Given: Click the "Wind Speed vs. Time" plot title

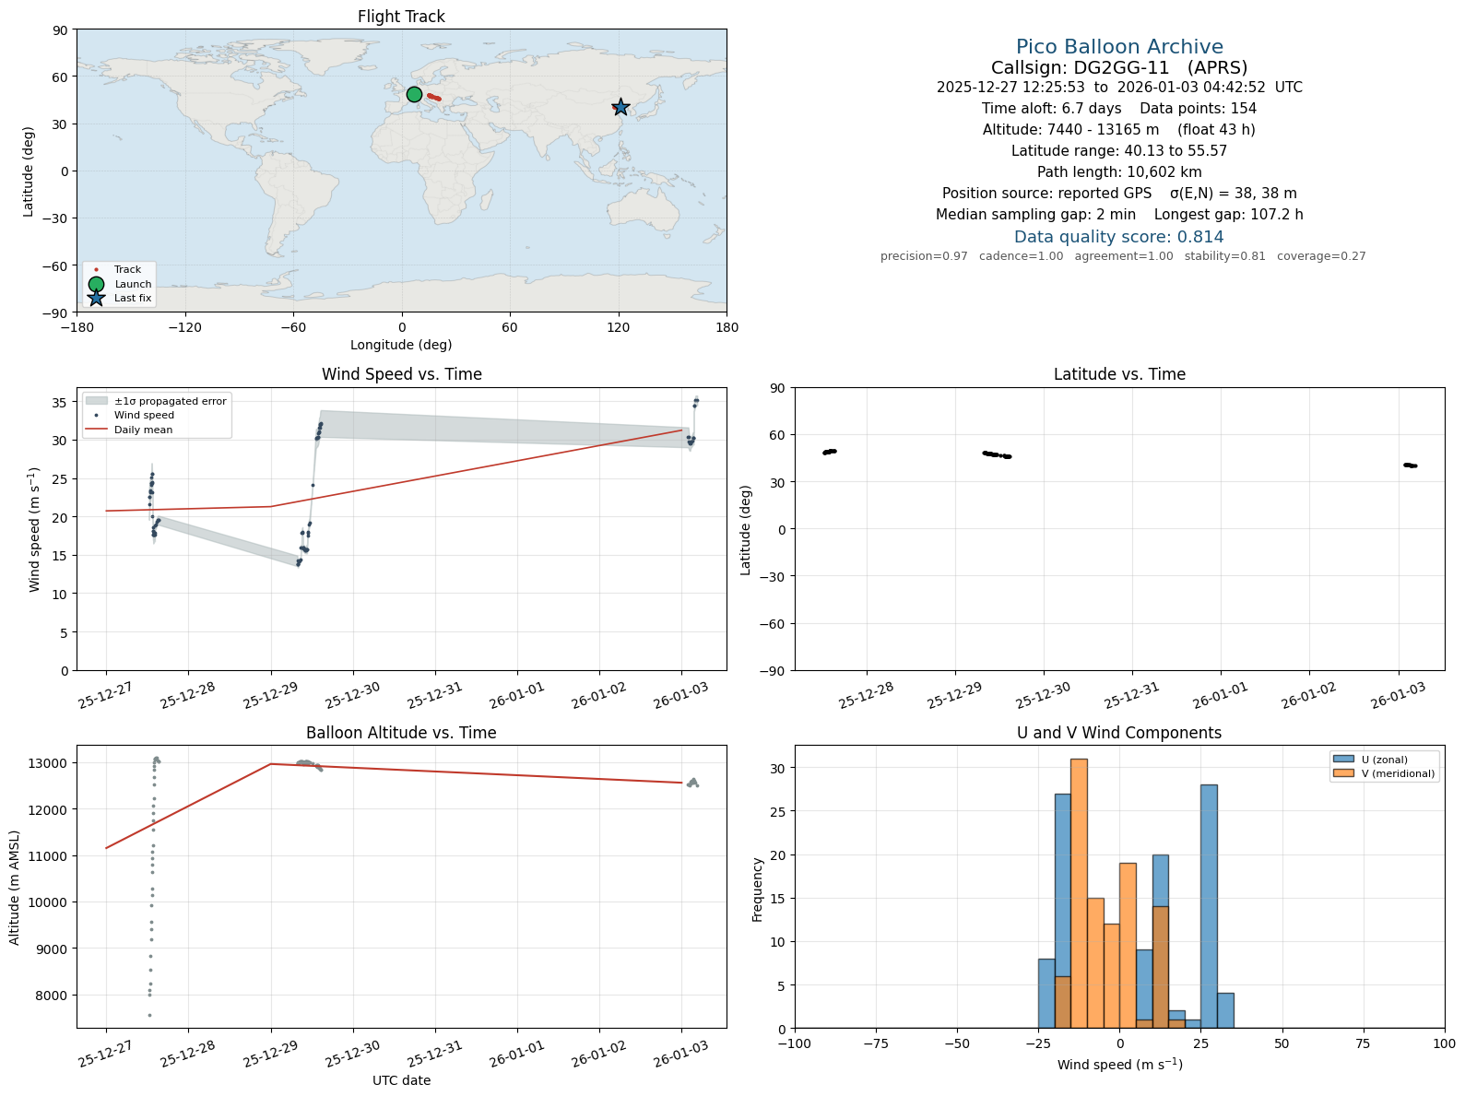Looking at the screenshot, I should 401,374.
